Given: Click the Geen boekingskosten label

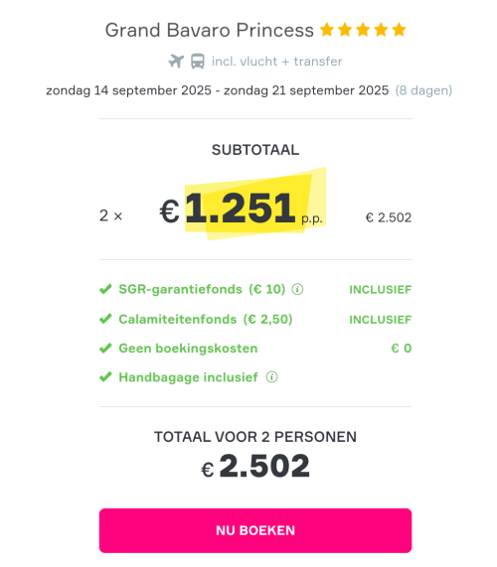Looking at the screenshot, I should (188, 349).
